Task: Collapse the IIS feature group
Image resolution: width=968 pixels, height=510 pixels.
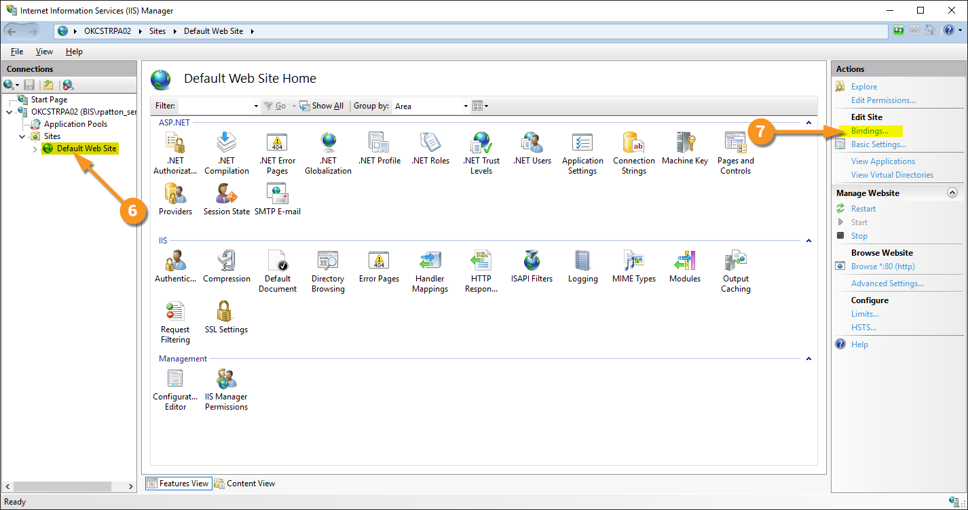Action: pyautogui.click(x=808, y=241)
